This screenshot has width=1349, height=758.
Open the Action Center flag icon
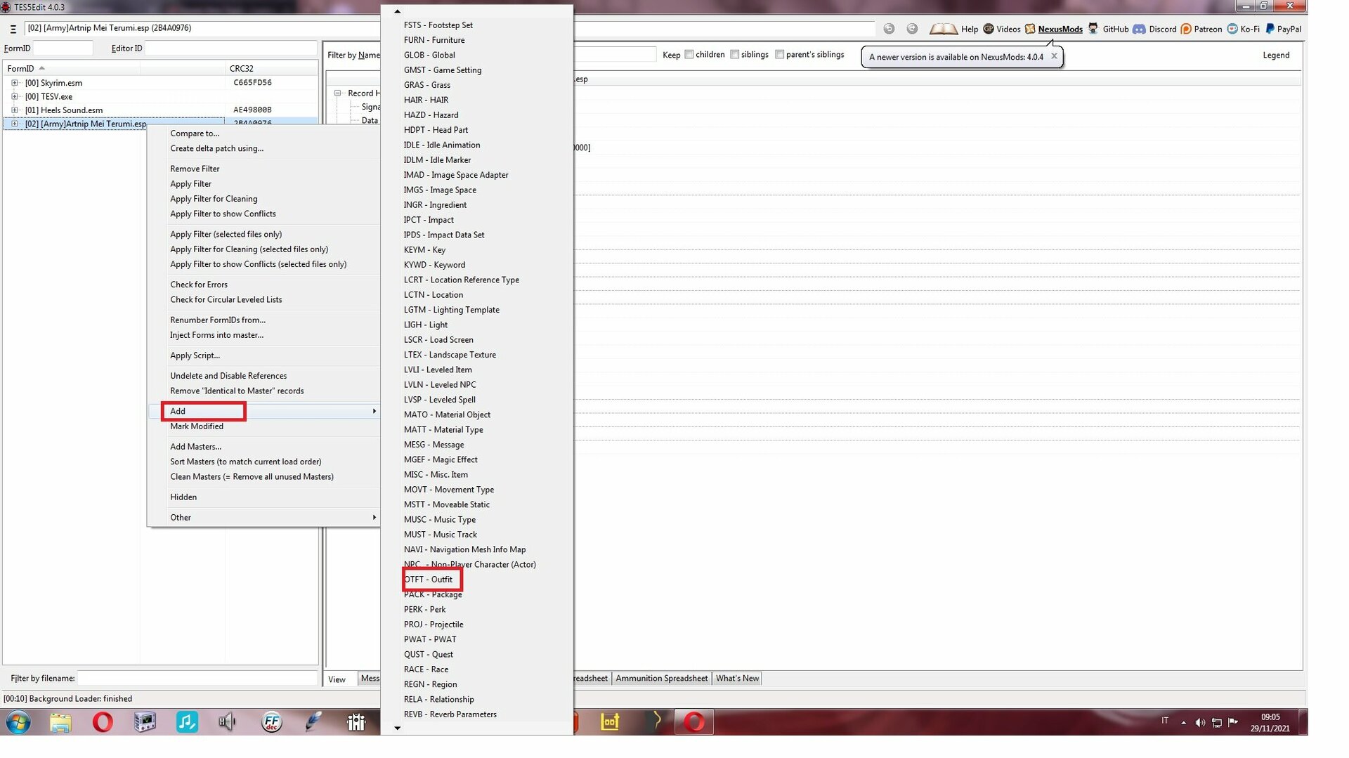[1233, 723]
